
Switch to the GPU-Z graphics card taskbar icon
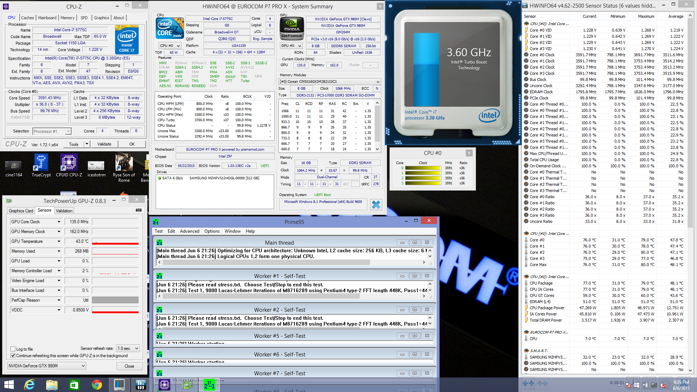click(x=187, y=385)
